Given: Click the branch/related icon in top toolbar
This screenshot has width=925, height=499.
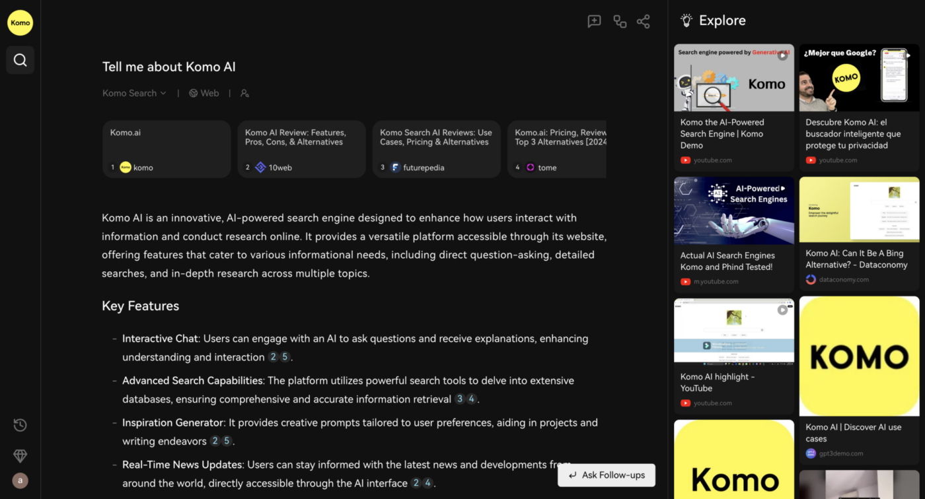Looking at the screenshot, I should pyautogui.click(x=620, y=22).
